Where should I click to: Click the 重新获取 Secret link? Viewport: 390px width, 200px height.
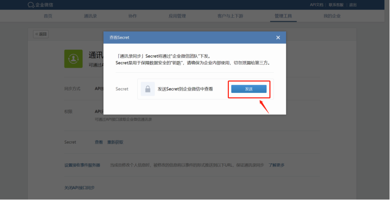coord(115,142)
